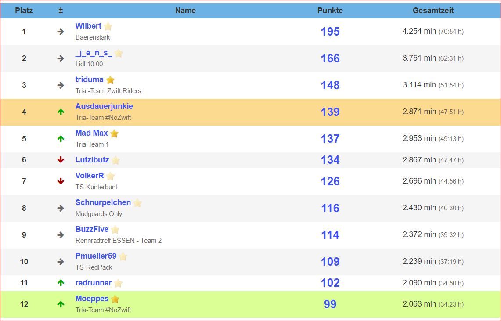Click the 195 points value for Wilbert

[x=330, y=32]
